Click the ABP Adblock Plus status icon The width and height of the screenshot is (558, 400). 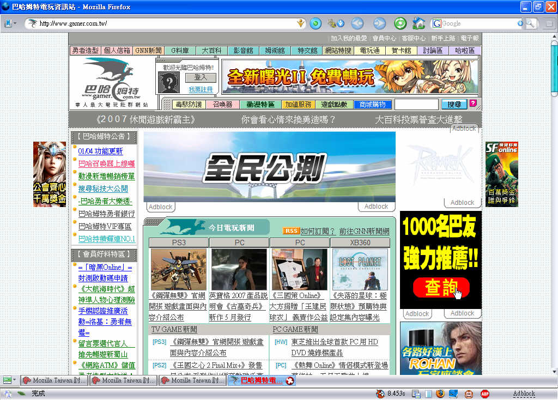coord(484,393)
